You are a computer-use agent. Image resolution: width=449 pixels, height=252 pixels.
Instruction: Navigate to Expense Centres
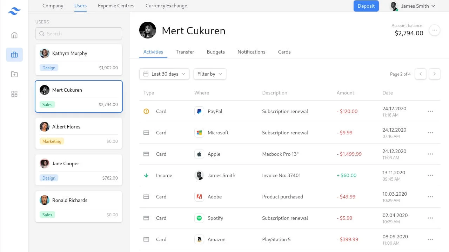coord(116,6)
